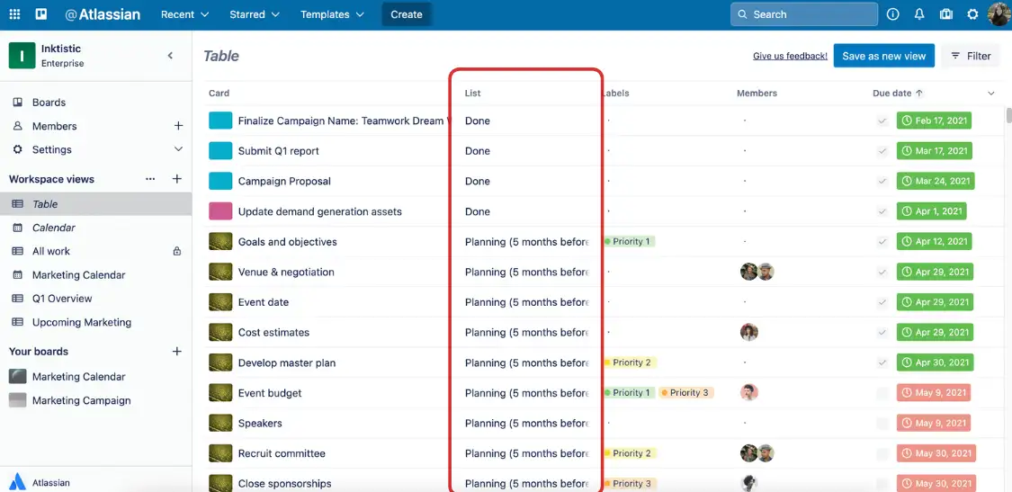Mark May 9, 2021 Event budget complete
This screenshot has width=1012, height=492.
coord(882,393)
